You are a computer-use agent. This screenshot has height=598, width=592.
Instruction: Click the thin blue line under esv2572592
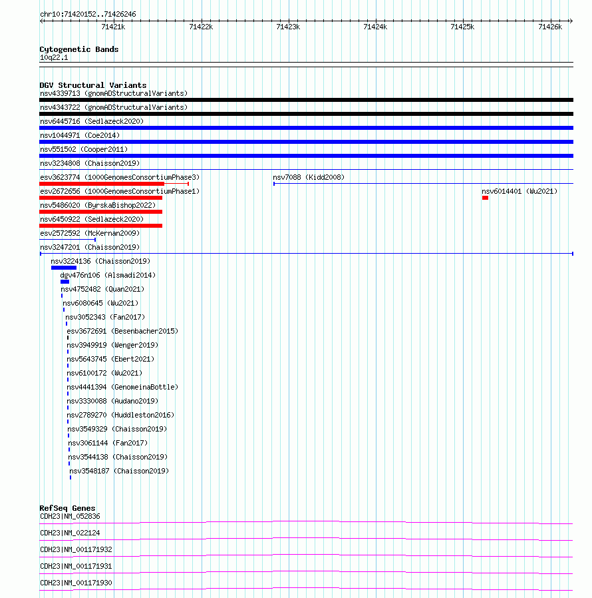[x=67, y=240]
